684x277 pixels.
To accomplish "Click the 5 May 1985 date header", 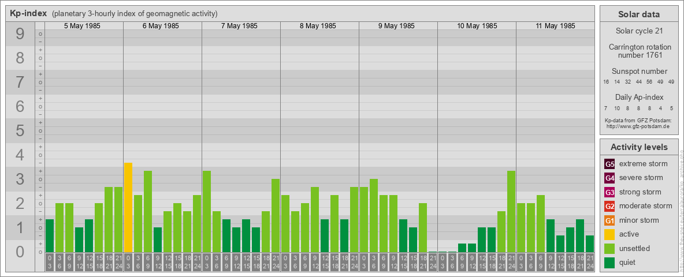I will (82, 26).
